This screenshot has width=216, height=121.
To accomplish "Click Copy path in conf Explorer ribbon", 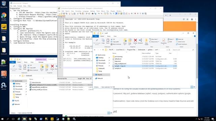I will click(x=115, y=42).
